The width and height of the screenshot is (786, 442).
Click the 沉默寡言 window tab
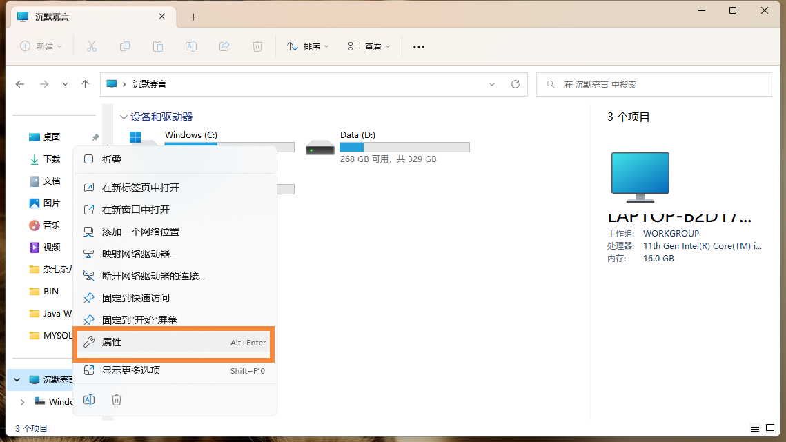click(x=92, y=17)
